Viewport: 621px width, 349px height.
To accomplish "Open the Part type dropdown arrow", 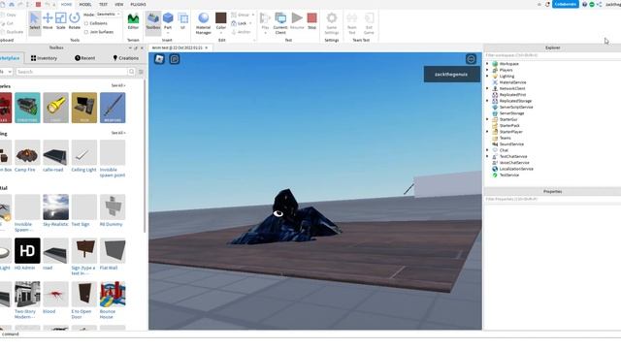I will click(168, 33).
